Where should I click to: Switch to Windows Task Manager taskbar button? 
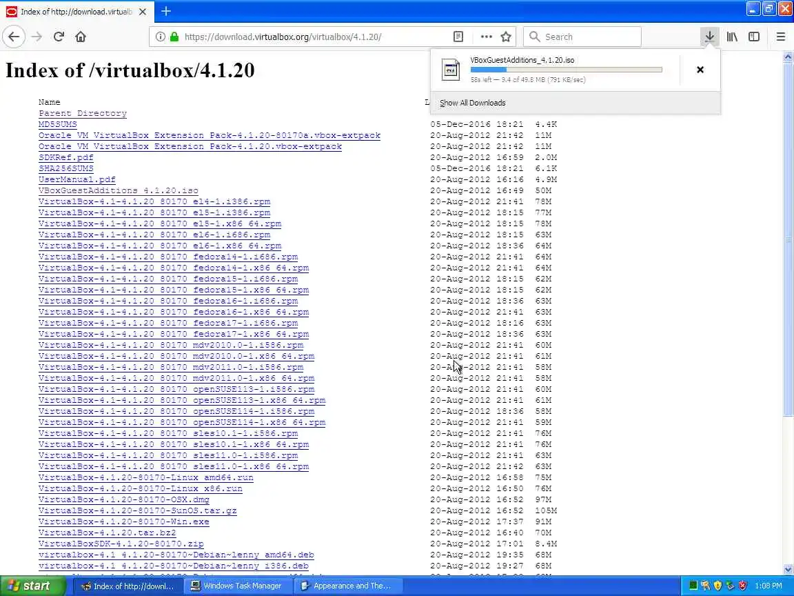pyautogui.click(x=236, y=586)
